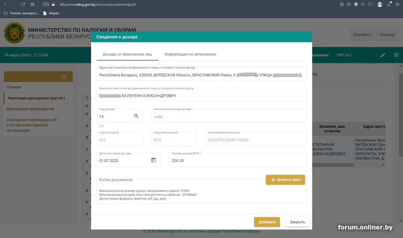Viewport: 403px width, 238px height.
Task: Click the page vertical scrollbar
Action: point(400,115)
